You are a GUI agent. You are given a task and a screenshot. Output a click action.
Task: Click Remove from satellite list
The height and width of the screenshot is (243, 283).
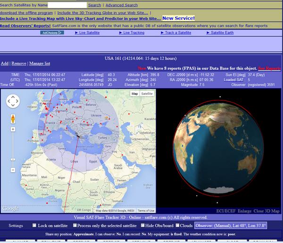19,63
